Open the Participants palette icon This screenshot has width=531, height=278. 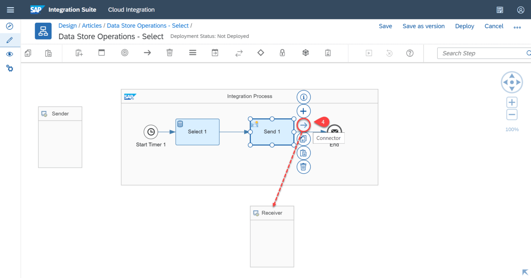click(79, 53)
